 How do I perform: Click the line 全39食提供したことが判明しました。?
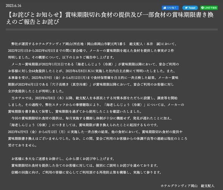(x=36, y=91)
